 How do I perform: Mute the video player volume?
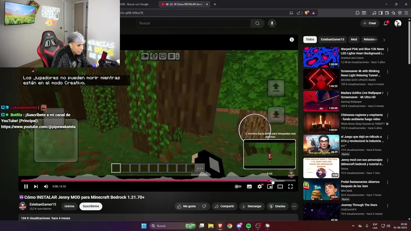[46, 186]
